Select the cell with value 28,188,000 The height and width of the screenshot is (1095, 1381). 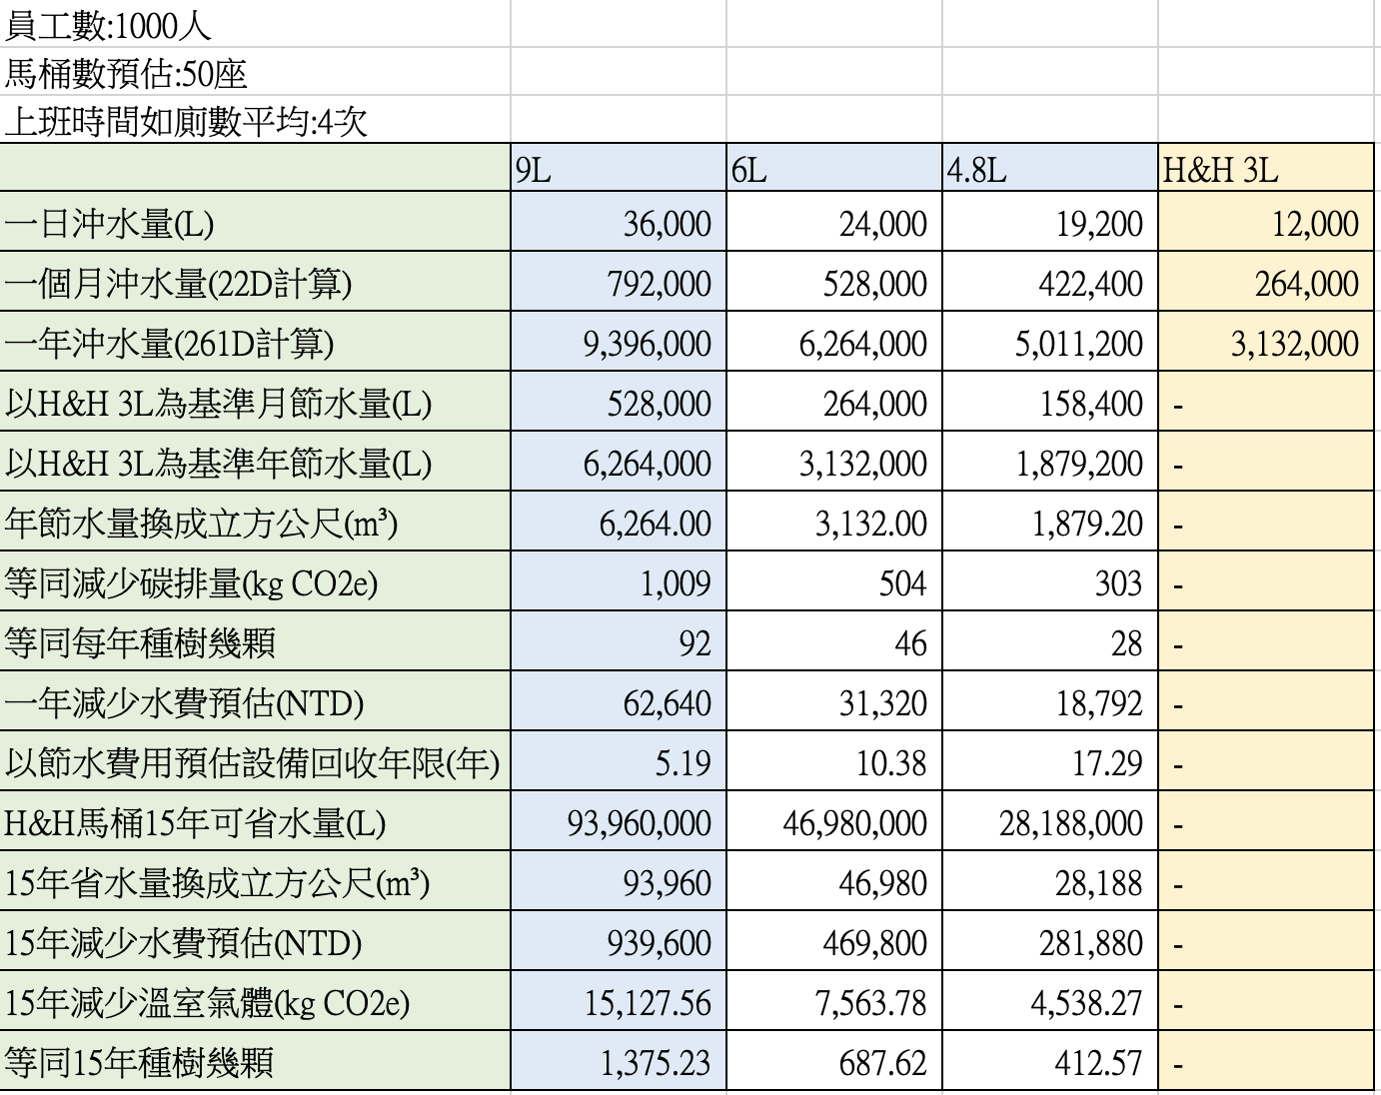[x=1050, y=821]
